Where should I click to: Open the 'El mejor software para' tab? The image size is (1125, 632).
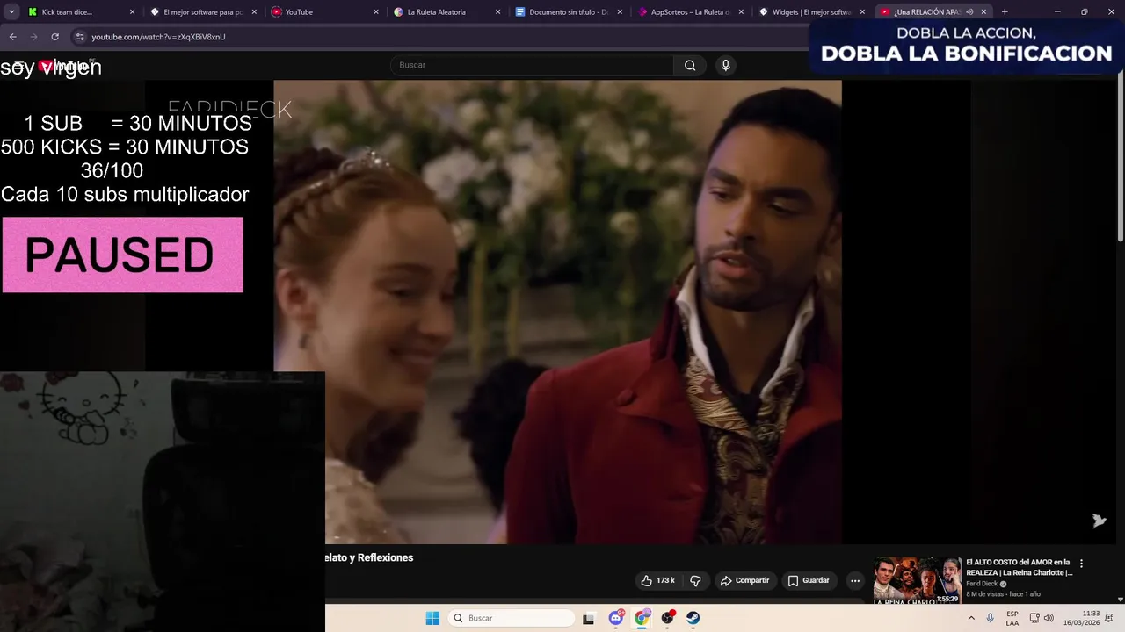click(x=201, y=12)
